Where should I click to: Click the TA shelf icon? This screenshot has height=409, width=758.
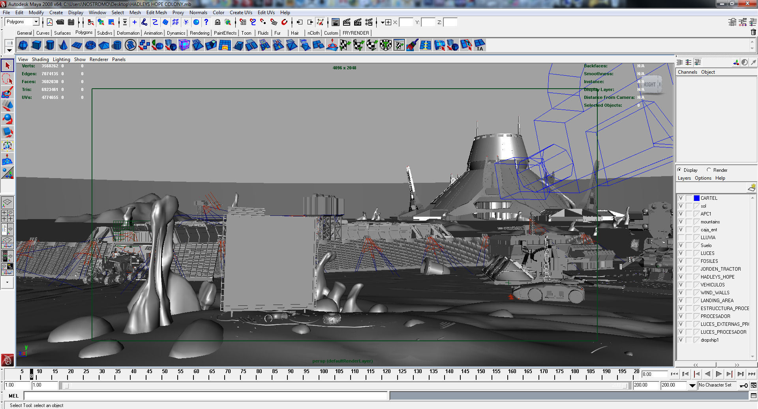click(479, 45)
